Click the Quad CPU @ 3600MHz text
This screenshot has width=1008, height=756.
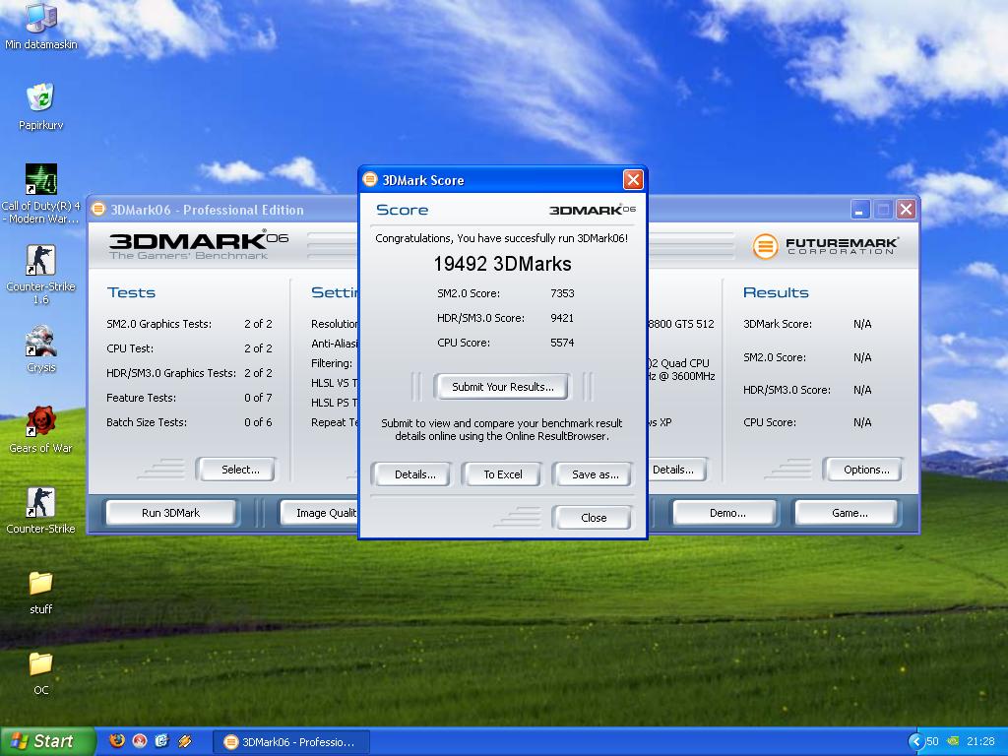(x=681, y=370)
